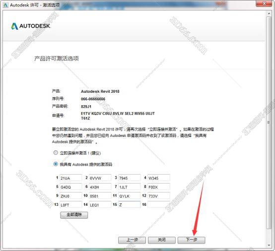Click the product name Autodesk Revit 2018
The height and width of the screenshot is (251, 275).
coord(100,91)
